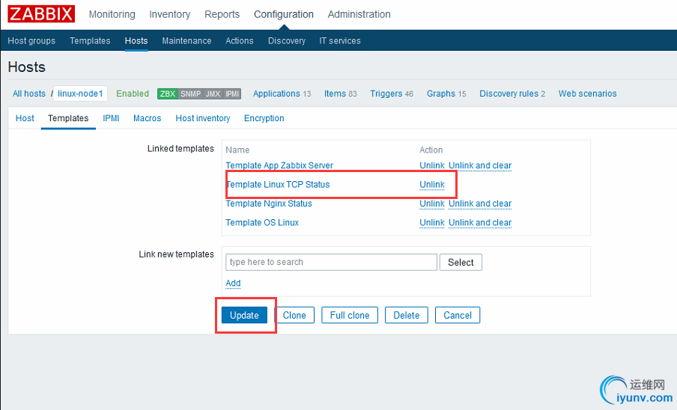Open Template Nginx Status link

269,204
